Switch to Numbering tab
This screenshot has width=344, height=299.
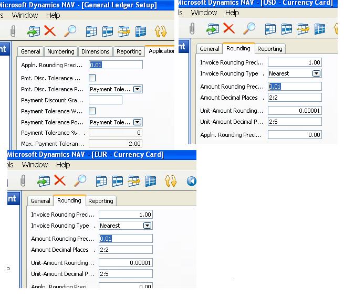point(61,51)
